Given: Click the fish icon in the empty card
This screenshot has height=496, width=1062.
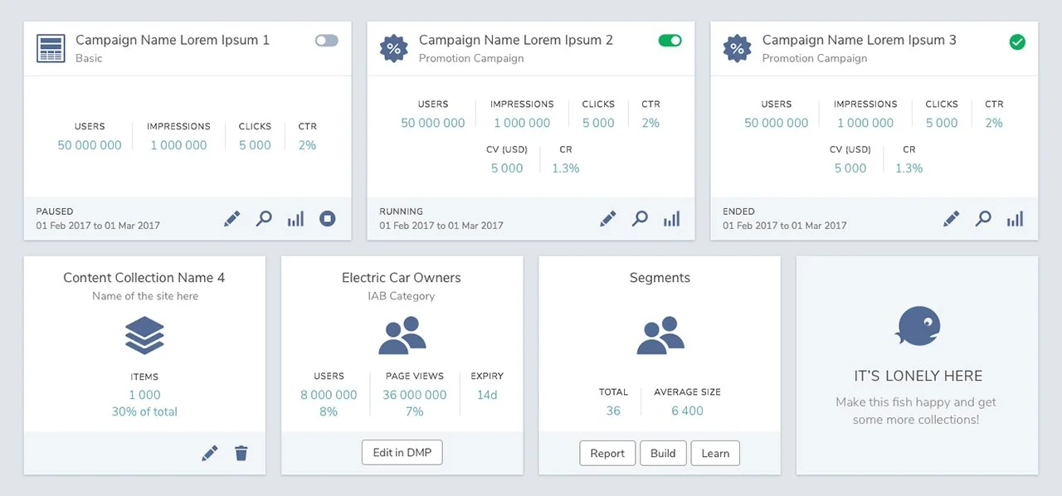Looking at the screenshot, I should [x=918, y=327].
